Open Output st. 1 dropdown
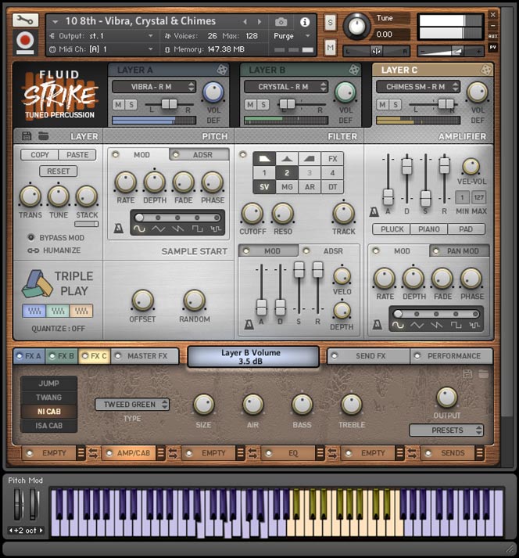519x558 pixels. (102, 36)
